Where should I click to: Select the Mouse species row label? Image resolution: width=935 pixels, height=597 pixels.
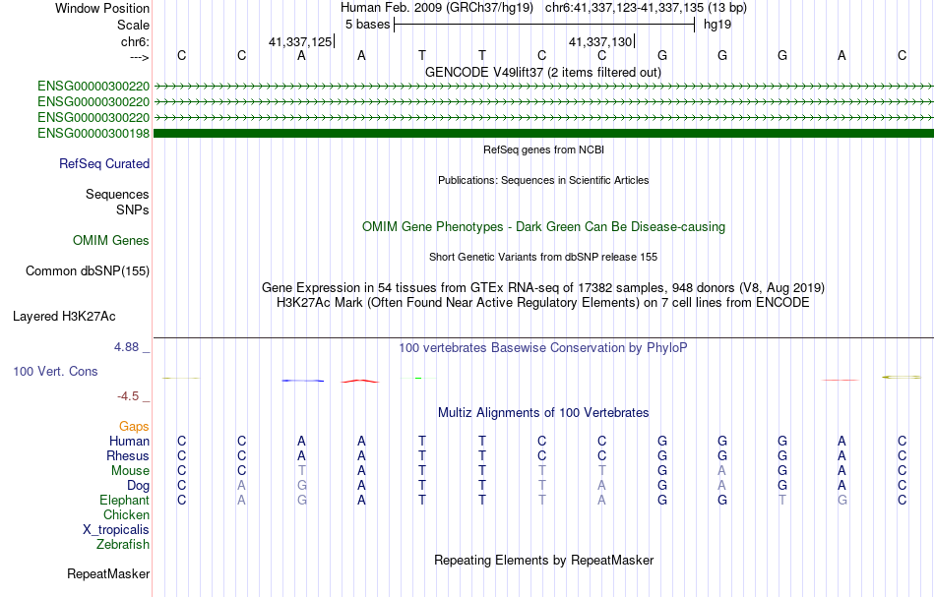(131, 471)
